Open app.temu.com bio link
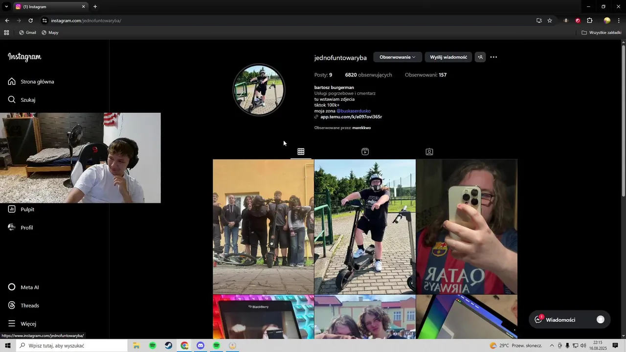This screenshot has width=626, height=352. [x=351, y=117]
